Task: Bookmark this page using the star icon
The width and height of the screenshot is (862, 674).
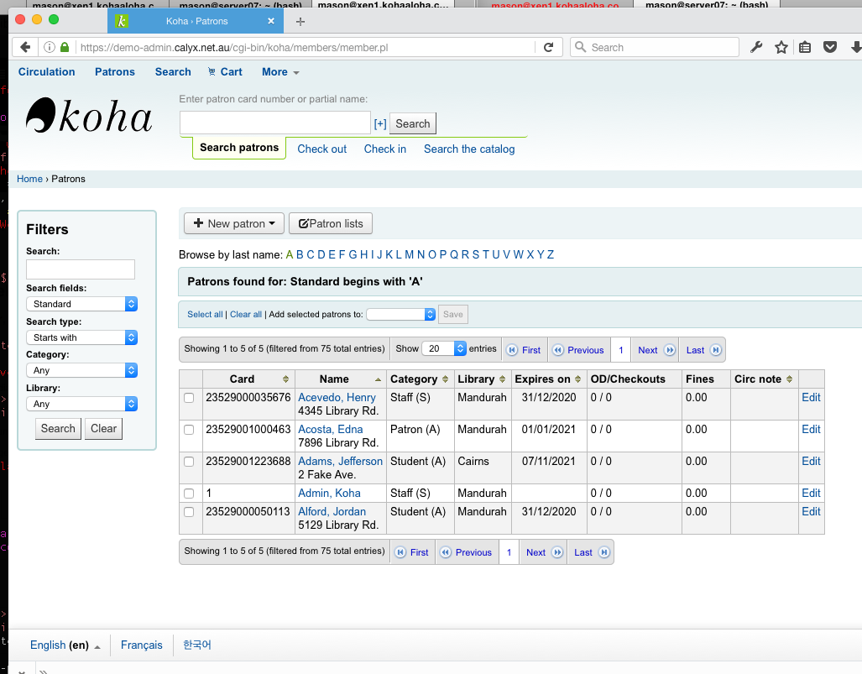Action: click(x=781, y=47)
